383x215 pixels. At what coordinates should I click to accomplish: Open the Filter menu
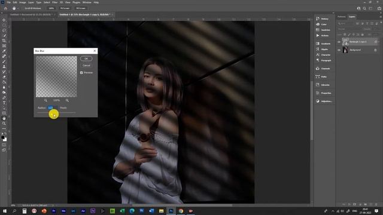coord(54,2)
